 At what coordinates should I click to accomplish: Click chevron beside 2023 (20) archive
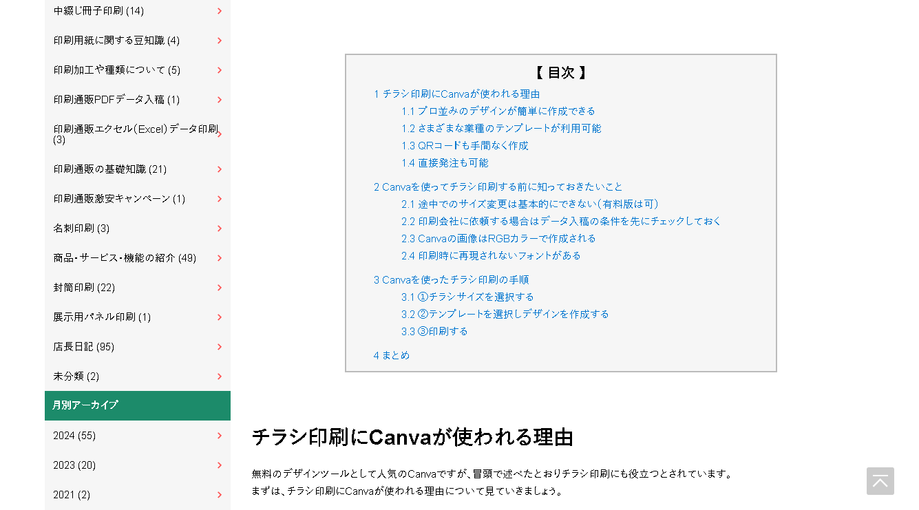(x=220, y=465)
